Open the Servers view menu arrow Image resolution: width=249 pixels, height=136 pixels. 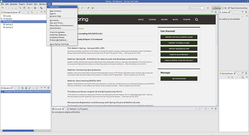pyautogui.click(x=41, y=88)
